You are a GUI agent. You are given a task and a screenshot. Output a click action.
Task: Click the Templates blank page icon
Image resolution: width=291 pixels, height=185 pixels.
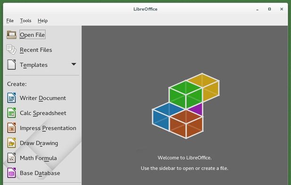point(11,65)
